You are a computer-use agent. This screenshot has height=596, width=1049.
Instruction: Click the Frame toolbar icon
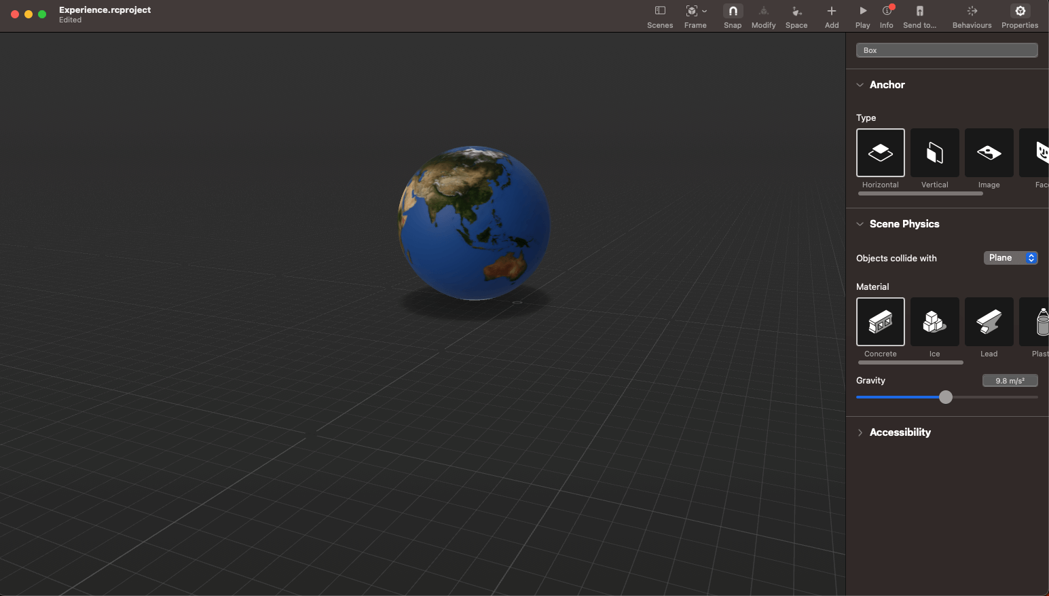pyautogui.click(x=691, y=11)
